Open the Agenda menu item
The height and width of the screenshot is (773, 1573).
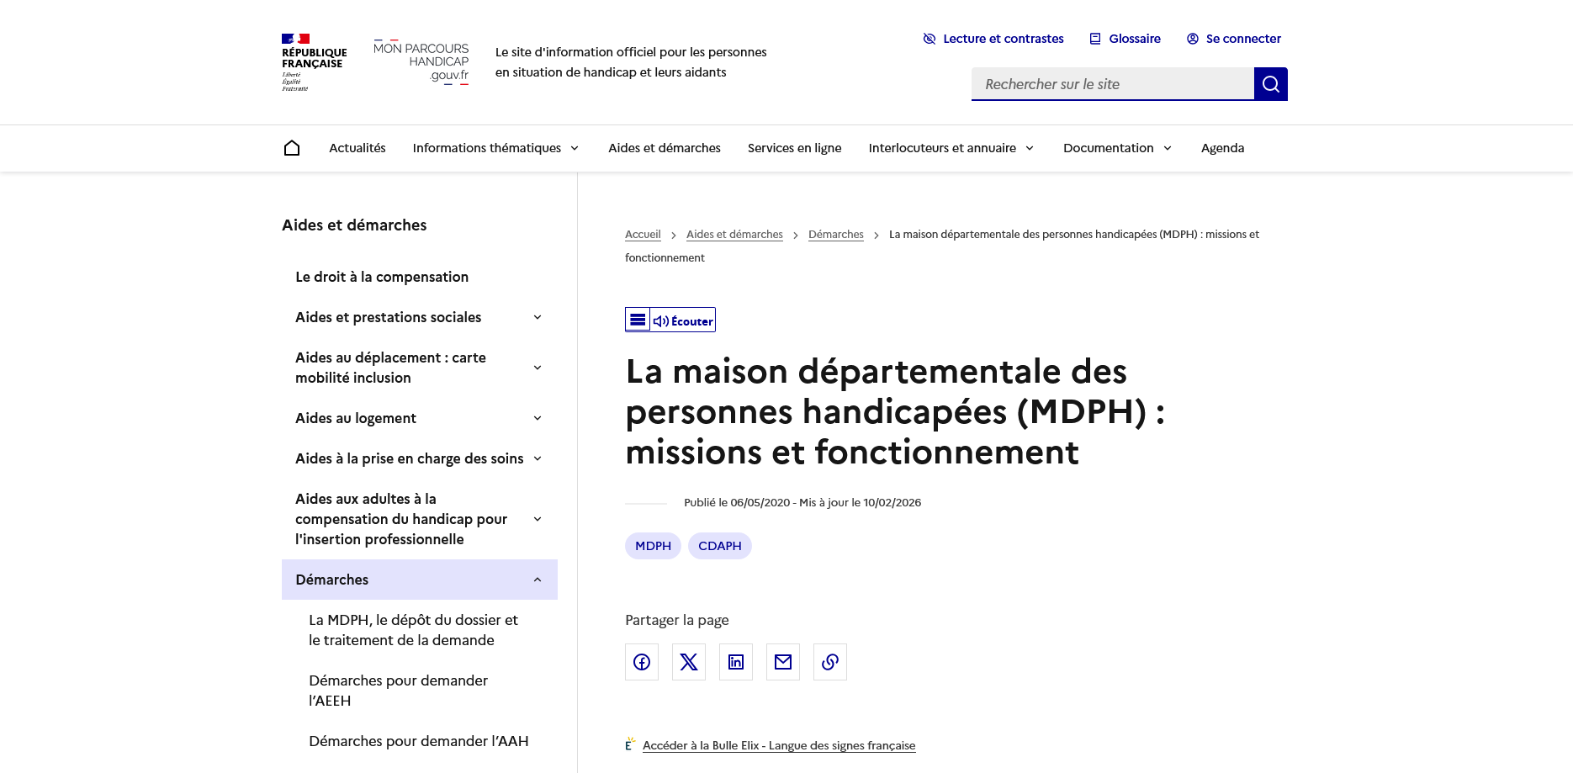(1222, 148)
